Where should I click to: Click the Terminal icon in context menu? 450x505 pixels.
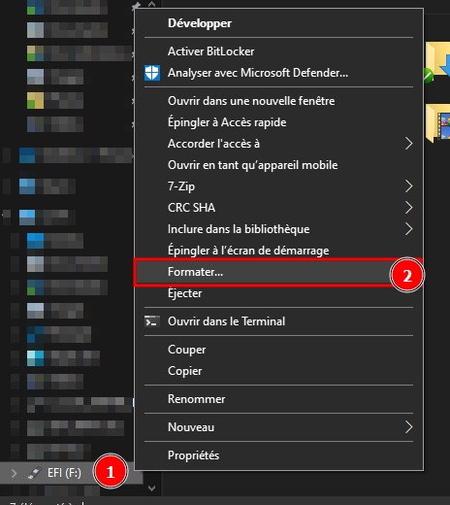152,321
